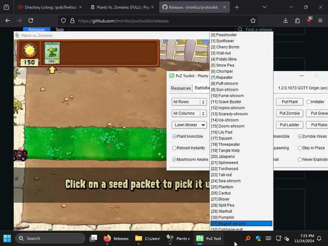Open the Firefox downloads panel
Screen dimensions: 328x246
(x=285, y=20)
